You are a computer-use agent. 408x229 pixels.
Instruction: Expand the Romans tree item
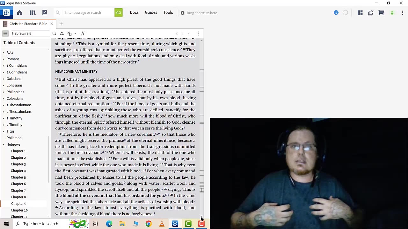pos(3,59)
